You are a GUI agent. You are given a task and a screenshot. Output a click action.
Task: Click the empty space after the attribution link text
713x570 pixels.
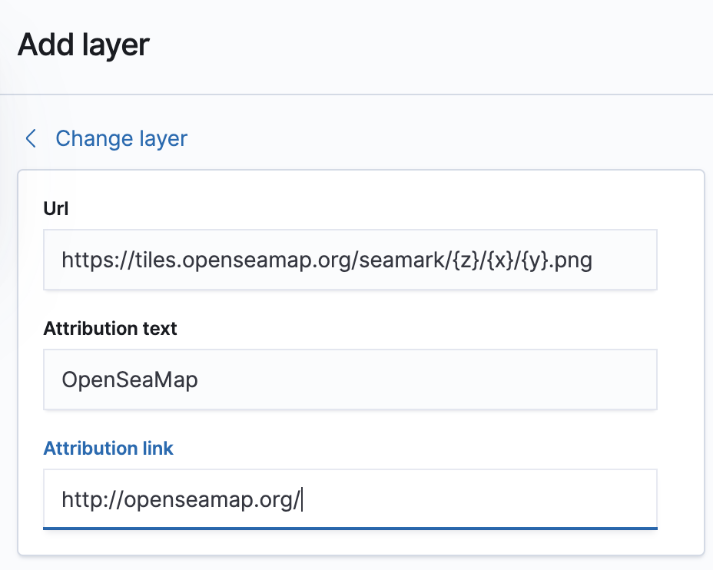476,500
